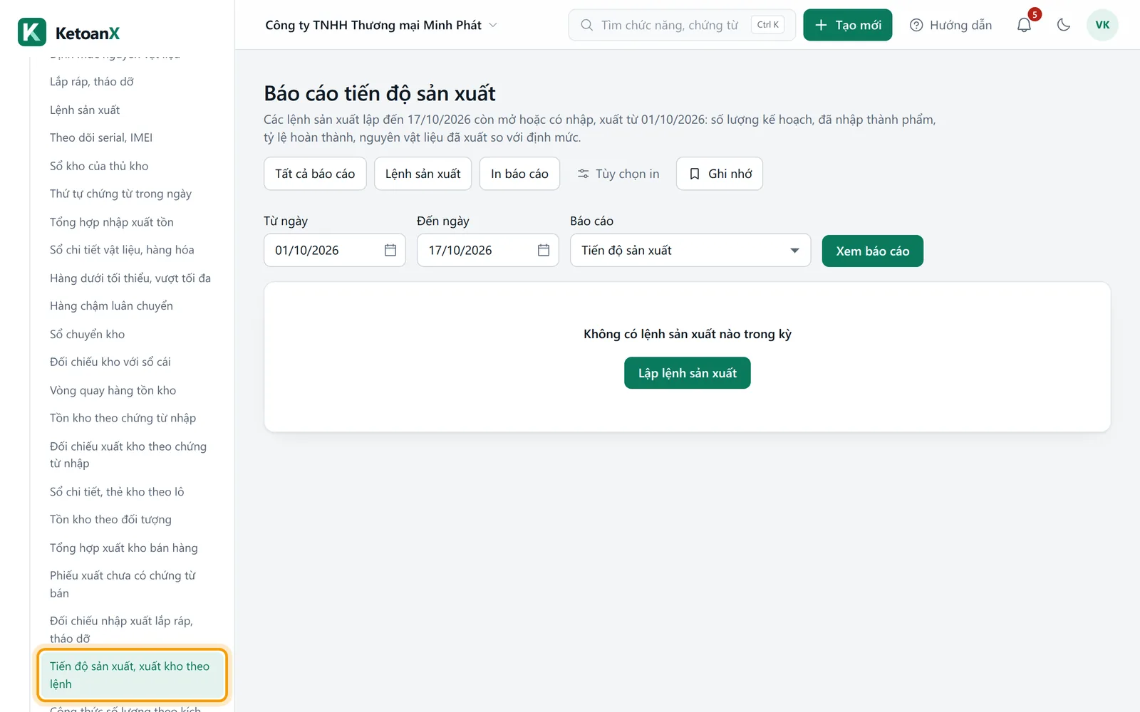Open the Tất cả báo cáo button
Screen dimensions: 1140x712
click(x=315, y=174)
